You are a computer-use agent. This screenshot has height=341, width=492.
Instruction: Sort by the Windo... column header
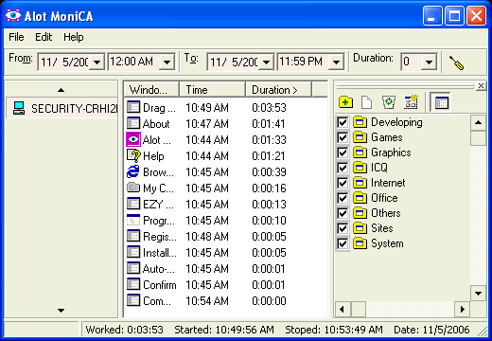coord(151,90)
